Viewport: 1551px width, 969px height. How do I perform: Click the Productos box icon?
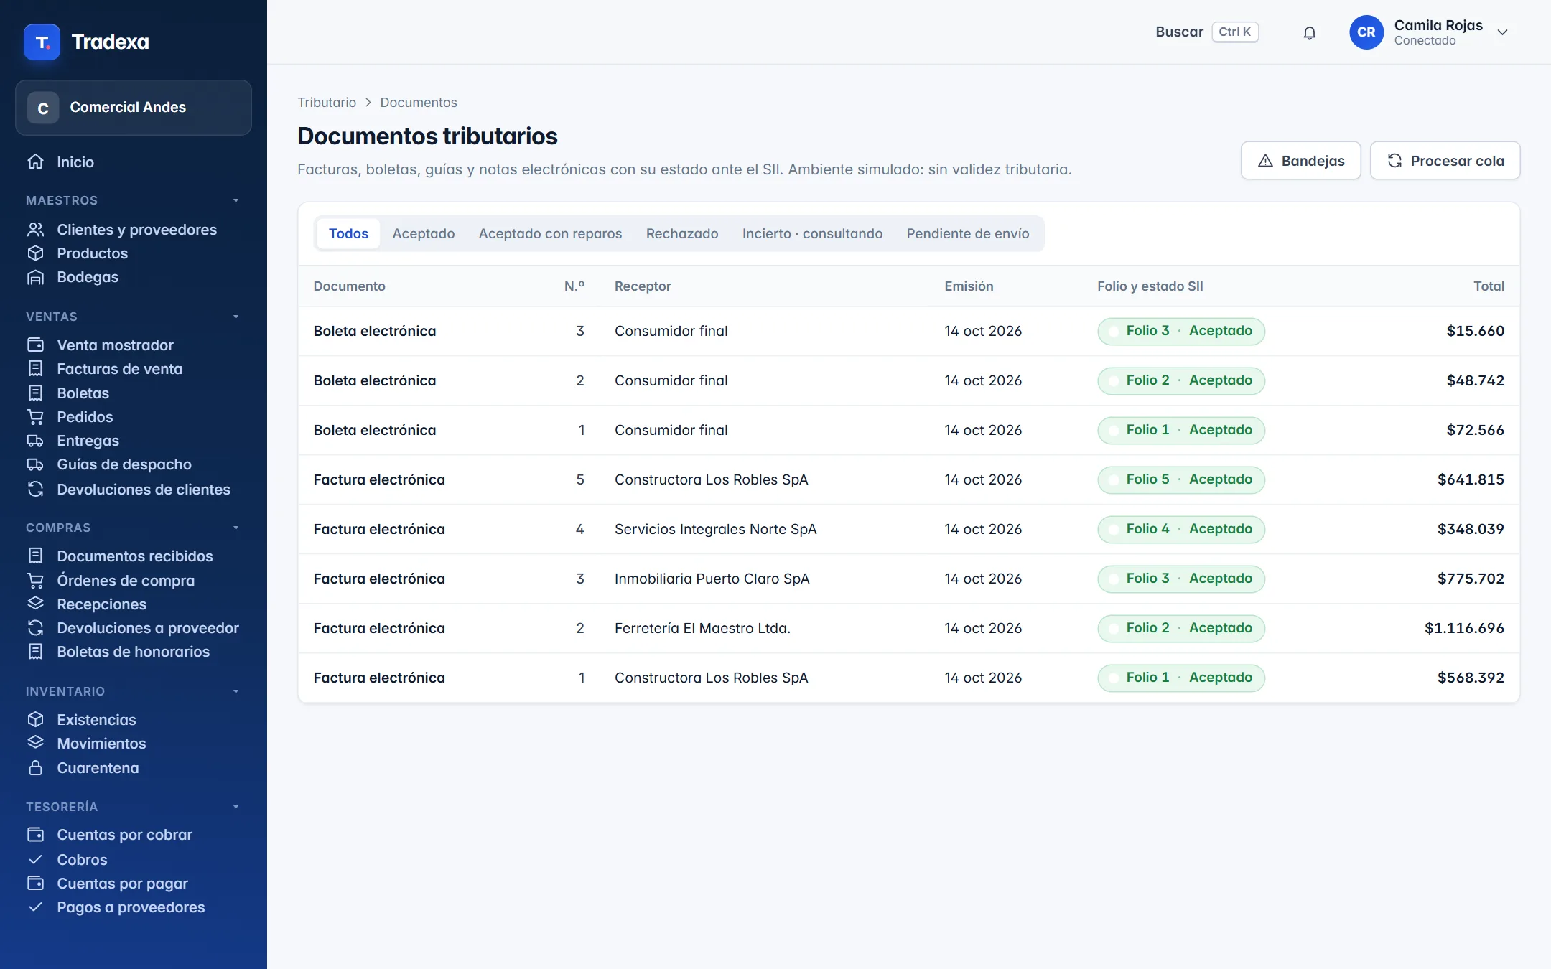click(35, 253)
